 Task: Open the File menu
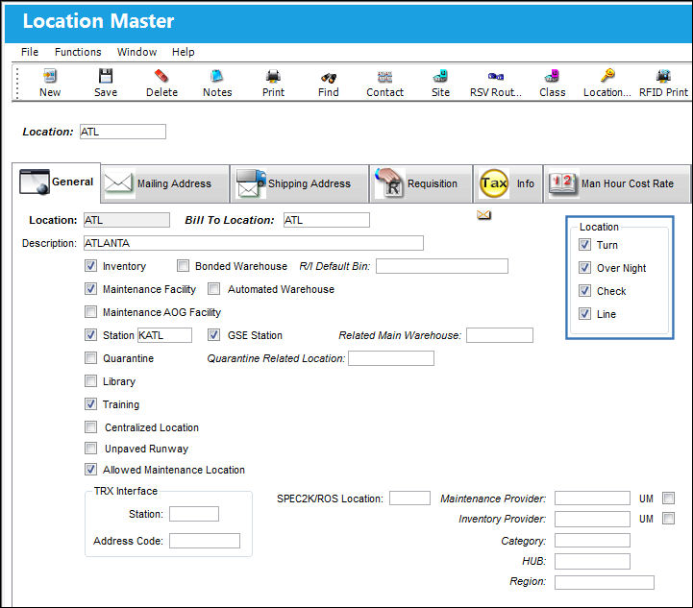tap(30, 52)
